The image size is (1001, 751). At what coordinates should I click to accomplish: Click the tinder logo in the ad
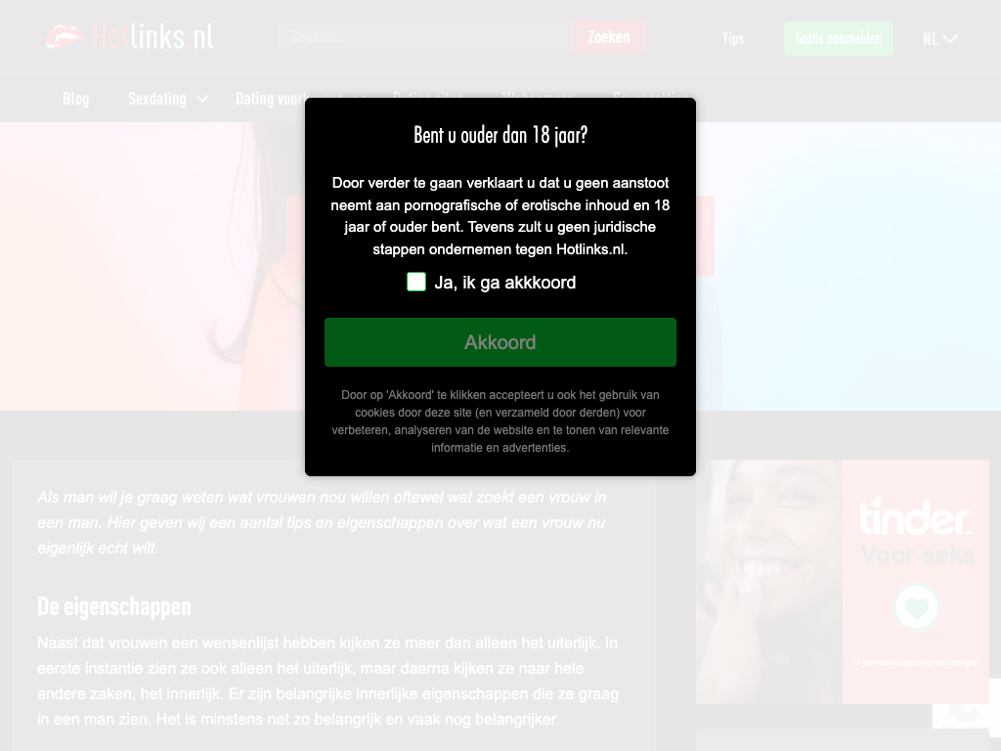(x=915, y=516)
